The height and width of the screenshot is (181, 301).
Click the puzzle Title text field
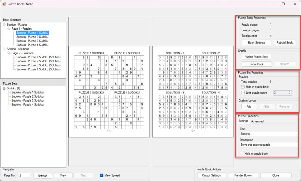click(x=268, y=134)
